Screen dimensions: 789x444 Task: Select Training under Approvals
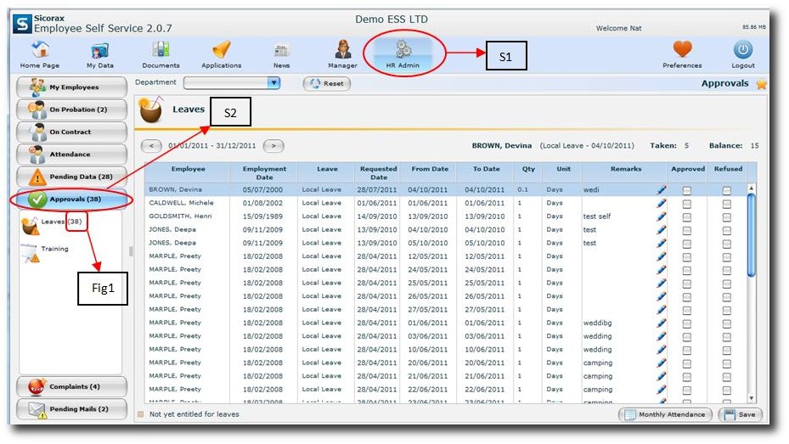tap(54, 249)
